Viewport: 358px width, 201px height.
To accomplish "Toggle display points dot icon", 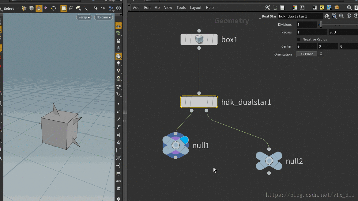I will tap(118, 104).
